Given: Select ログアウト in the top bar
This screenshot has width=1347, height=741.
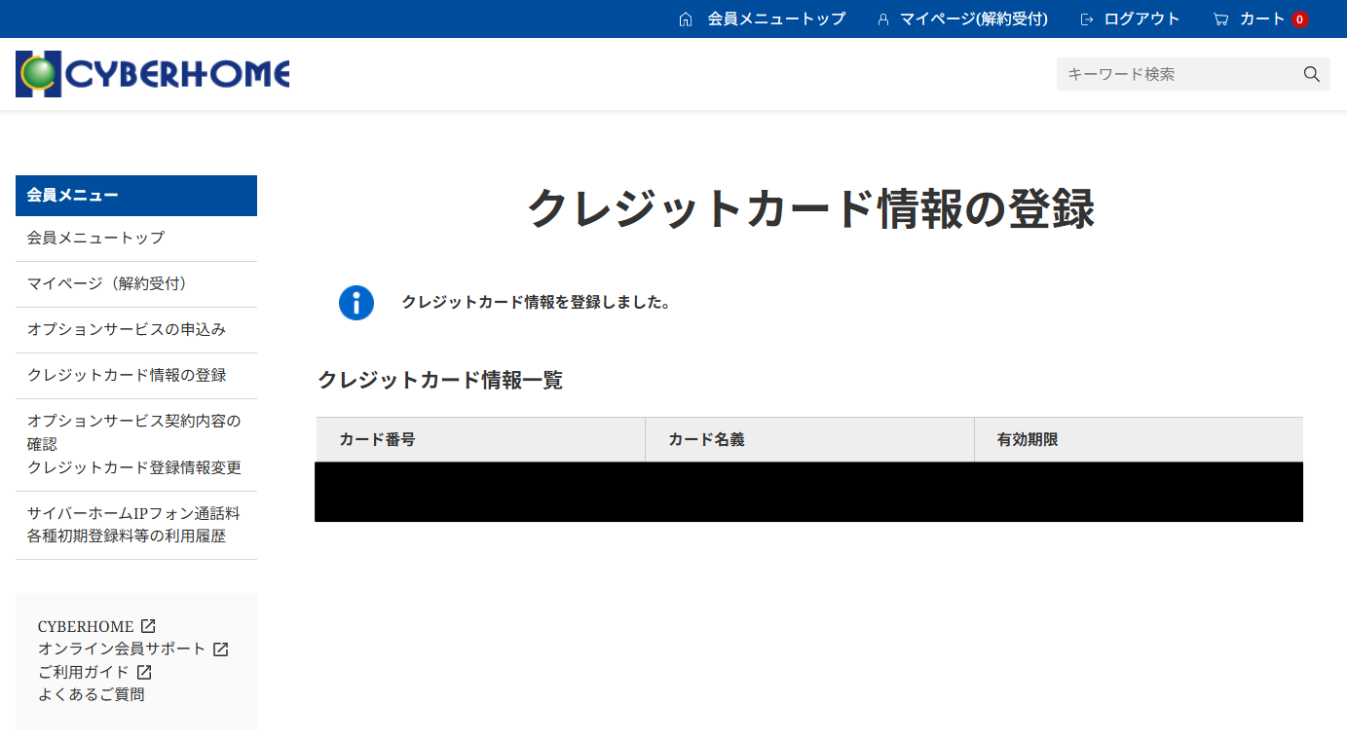Looking at the screenshot, I should point(1141,19).
